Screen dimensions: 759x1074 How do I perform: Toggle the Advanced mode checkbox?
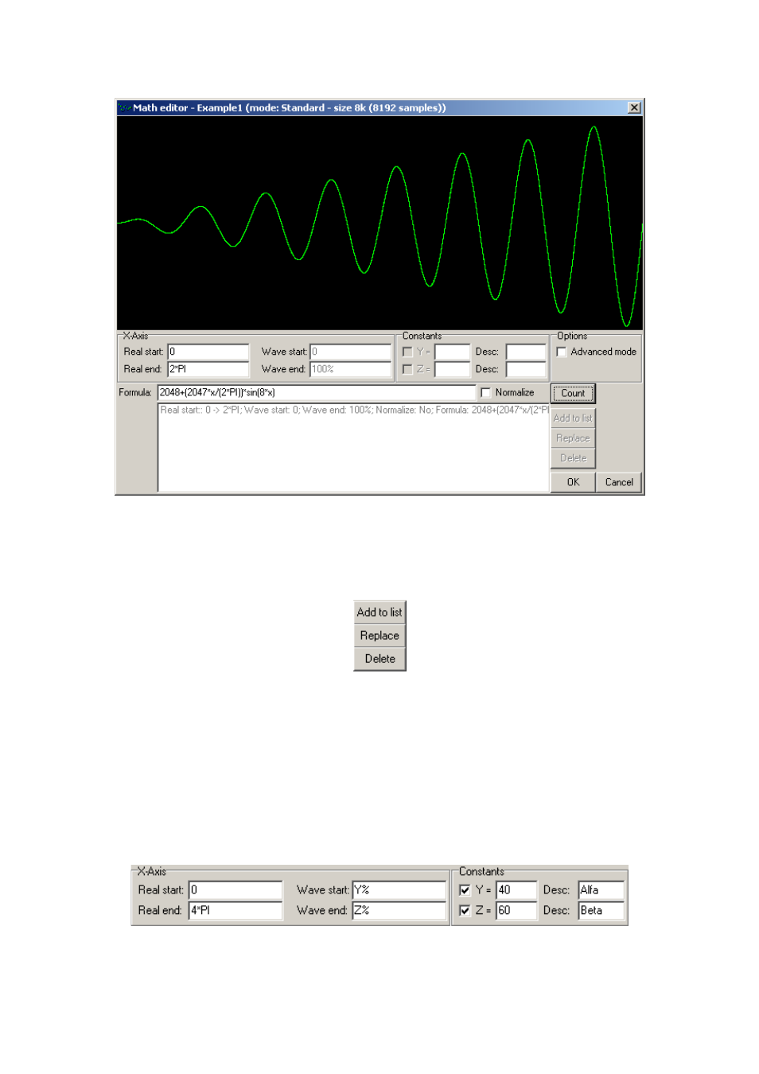point(562,352)
